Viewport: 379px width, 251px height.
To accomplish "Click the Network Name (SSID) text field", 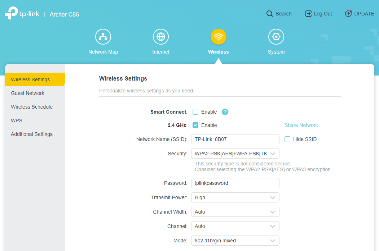I will pyautogui.click(x=235, y=139).
